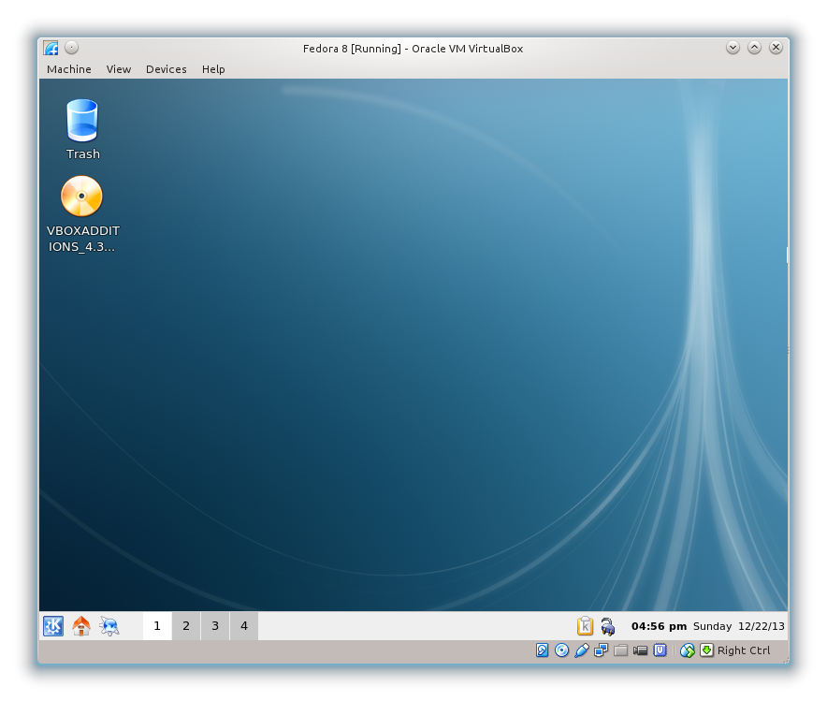Toggle the mouse integration status icon
This screenshot has width=827, height=701.
tap(687, 650)
